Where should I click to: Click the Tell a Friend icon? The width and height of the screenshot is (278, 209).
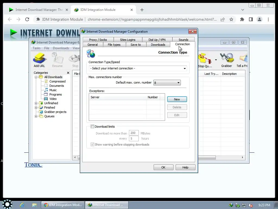pyautogui.click(x=242, y=60)
